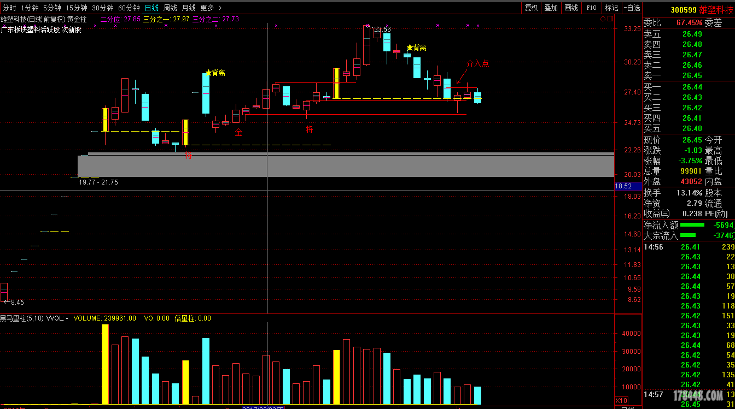Open F10 company information
Screen dimensions: 735x409
click(591, 8)
